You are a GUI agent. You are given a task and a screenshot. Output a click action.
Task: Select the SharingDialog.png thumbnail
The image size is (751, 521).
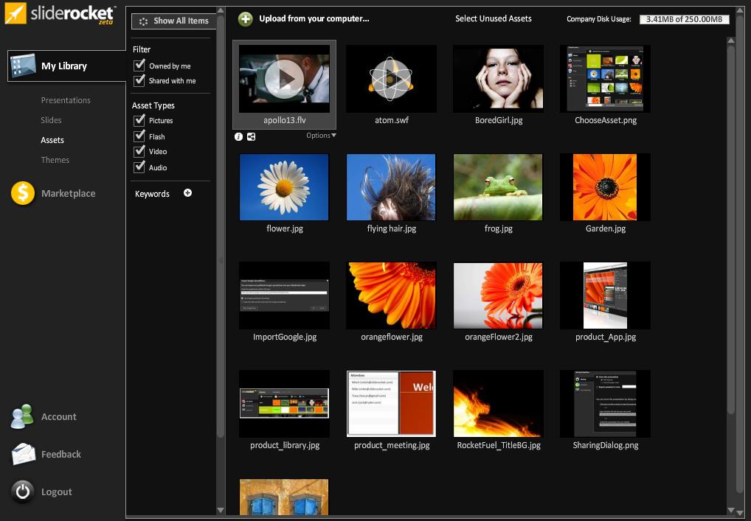[606, 404]
